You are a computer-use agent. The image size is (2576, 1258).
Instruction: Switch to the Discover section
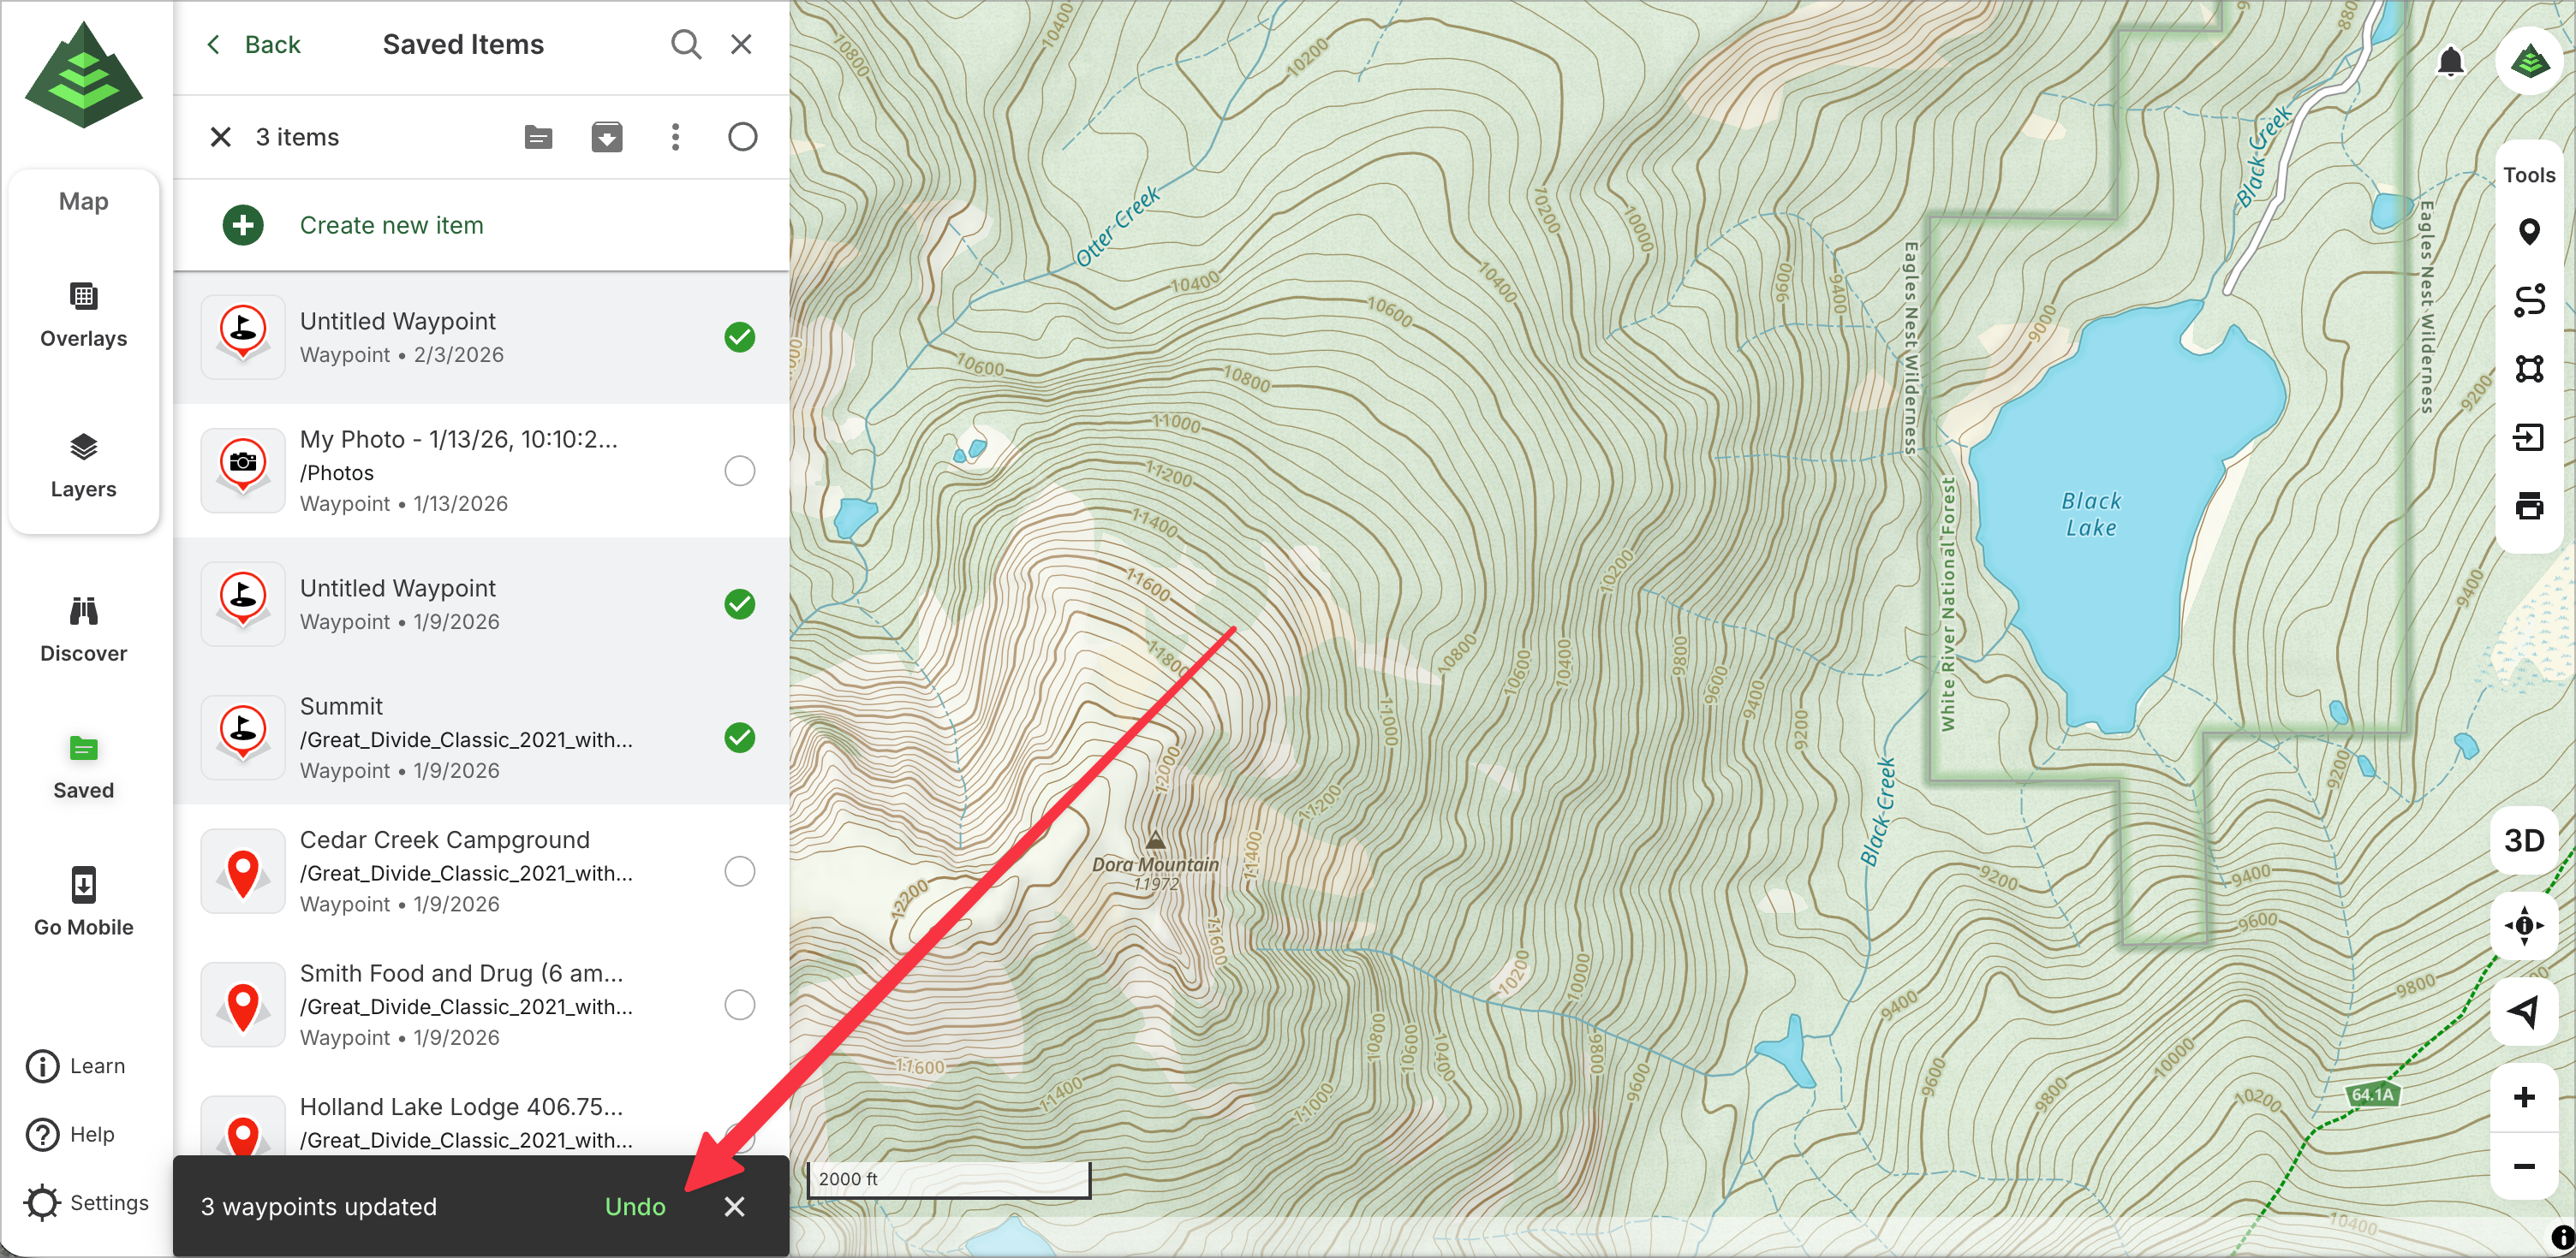point(83,630)
